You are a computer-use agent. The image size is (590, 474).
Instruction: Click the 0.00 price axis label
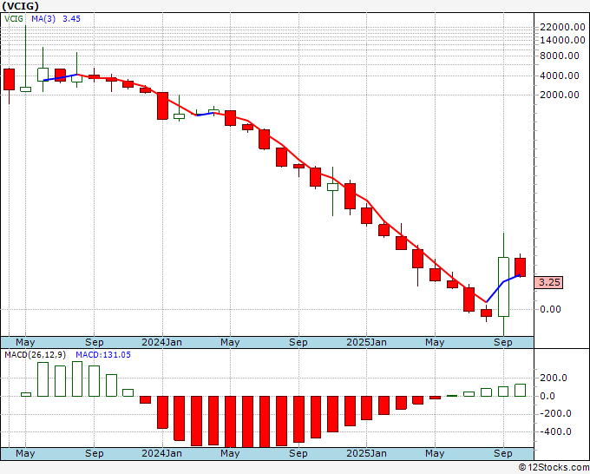(550, 309)
